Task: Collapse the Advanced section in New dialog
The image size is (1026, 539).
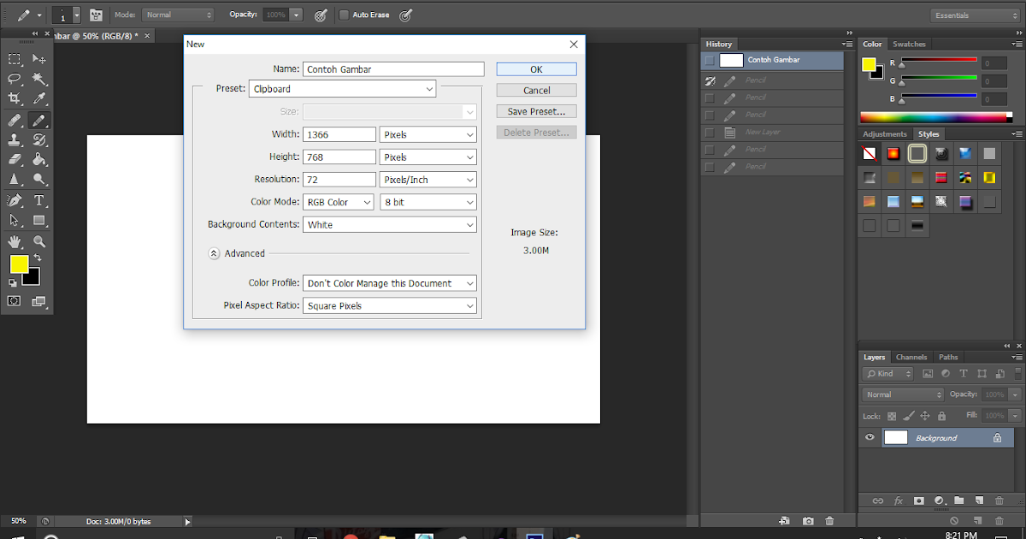Action: tap(214, 253)
